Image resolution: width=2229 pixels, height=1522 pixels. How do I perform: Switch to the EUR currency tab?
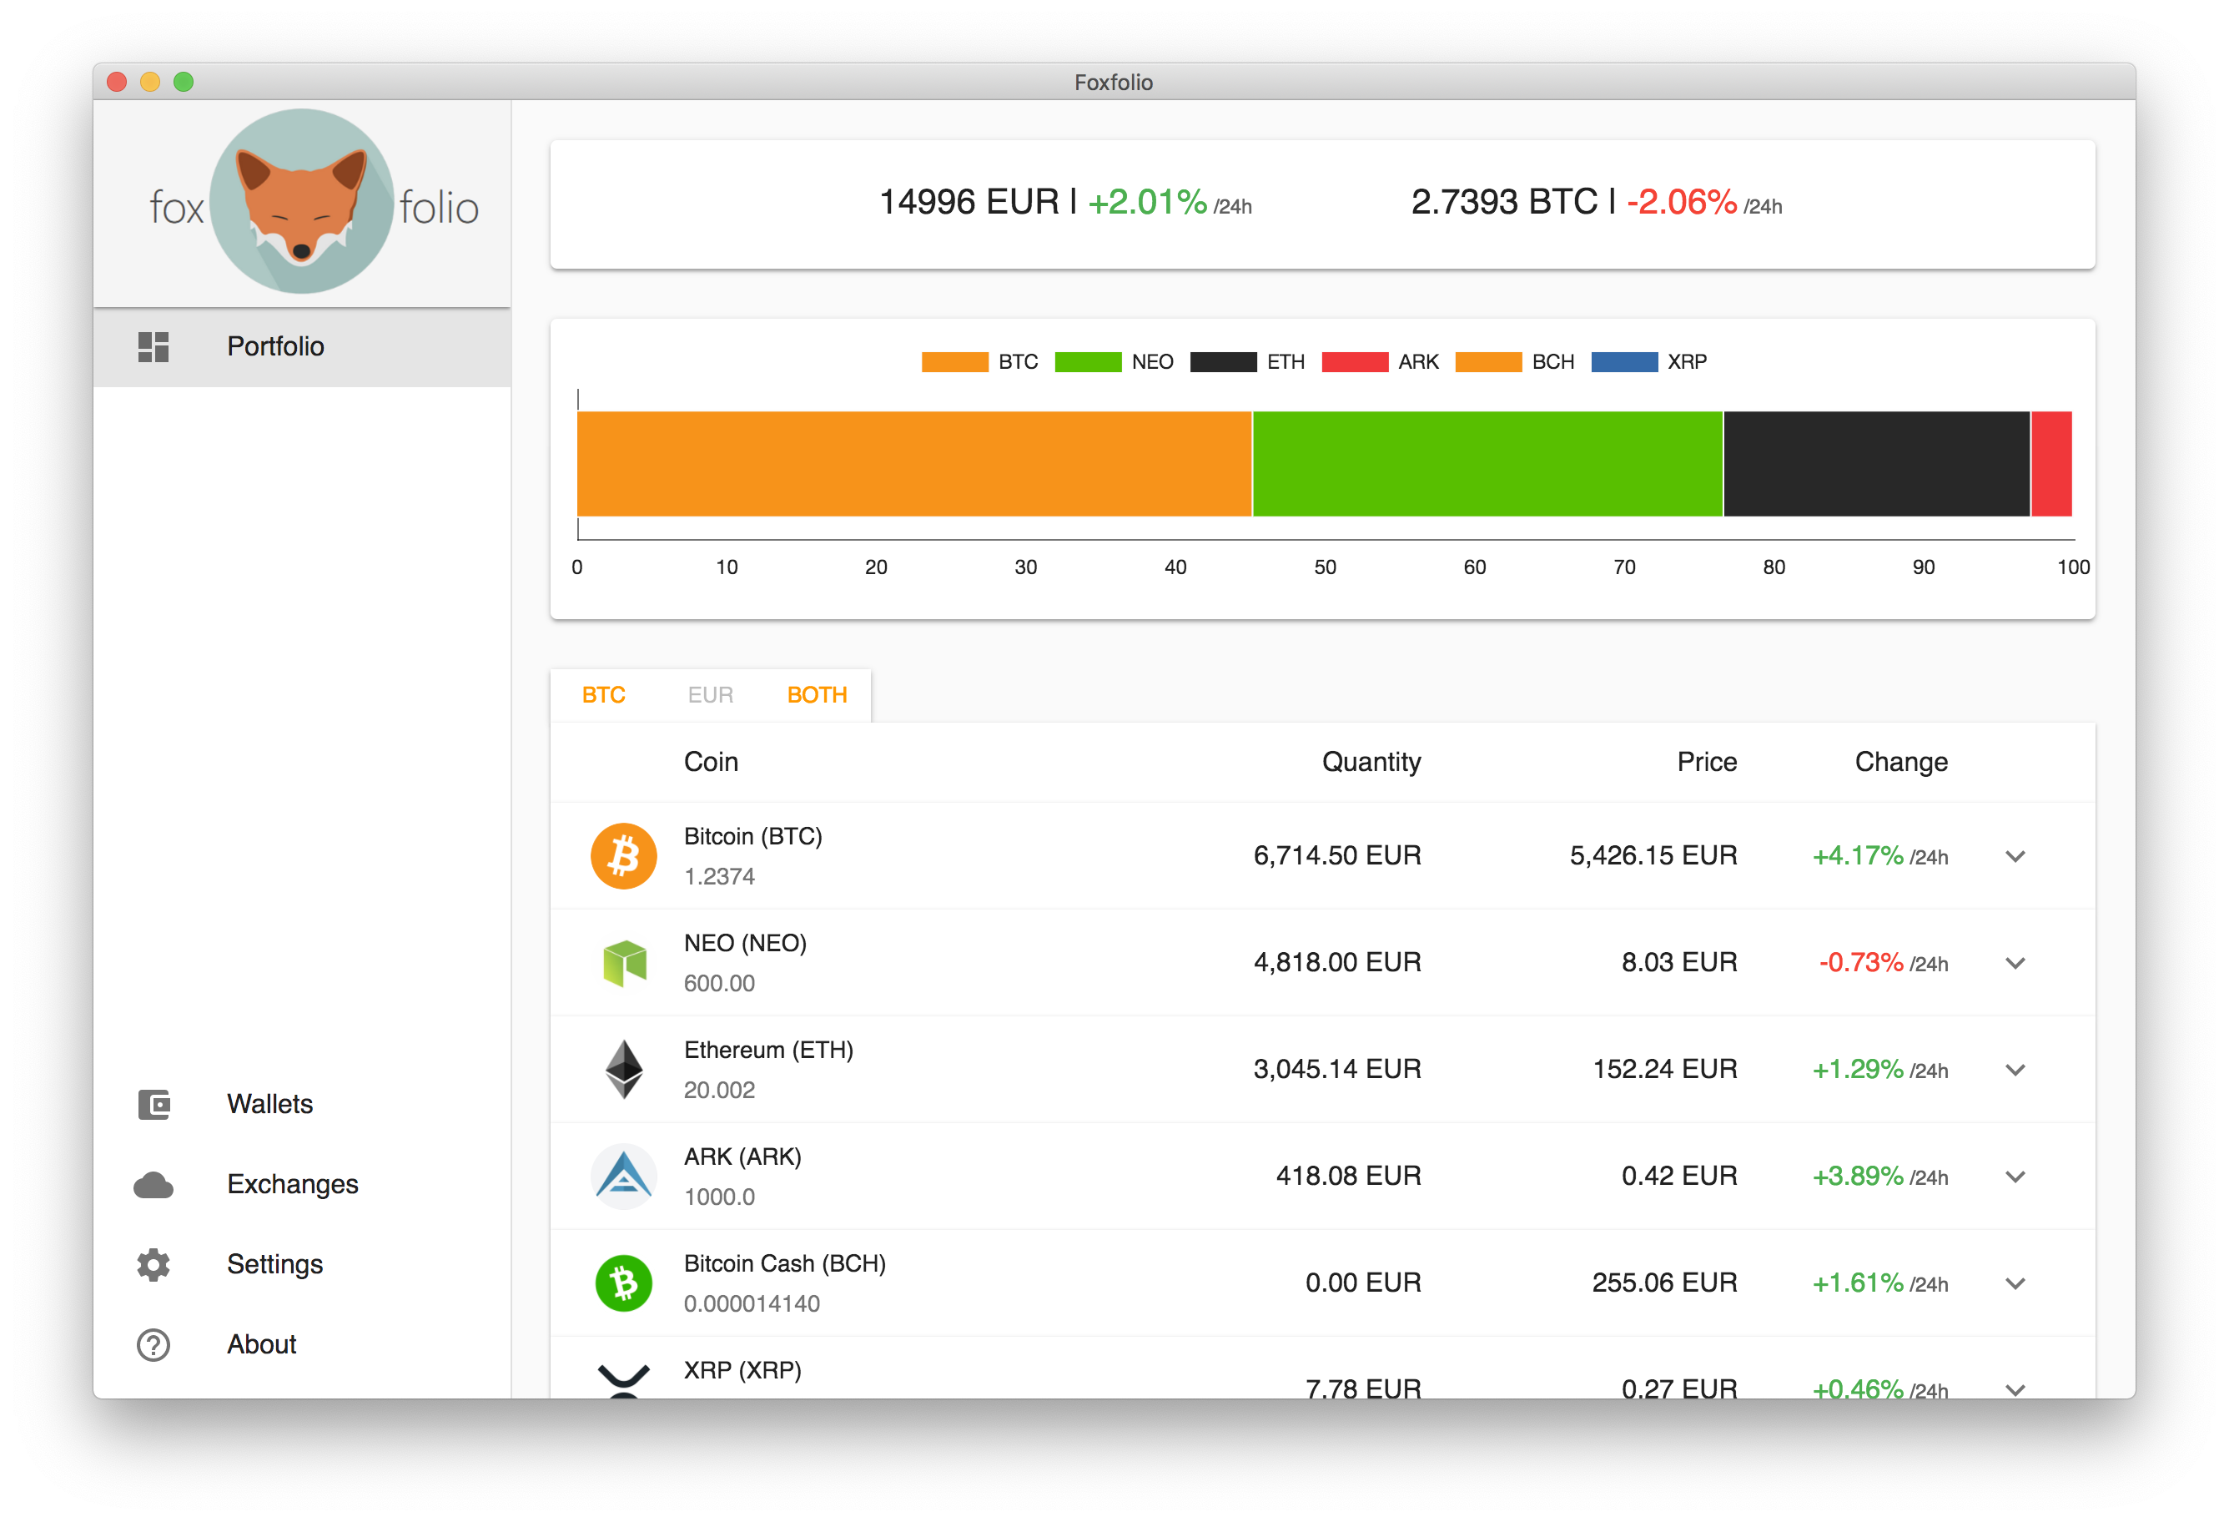(710, 695)
